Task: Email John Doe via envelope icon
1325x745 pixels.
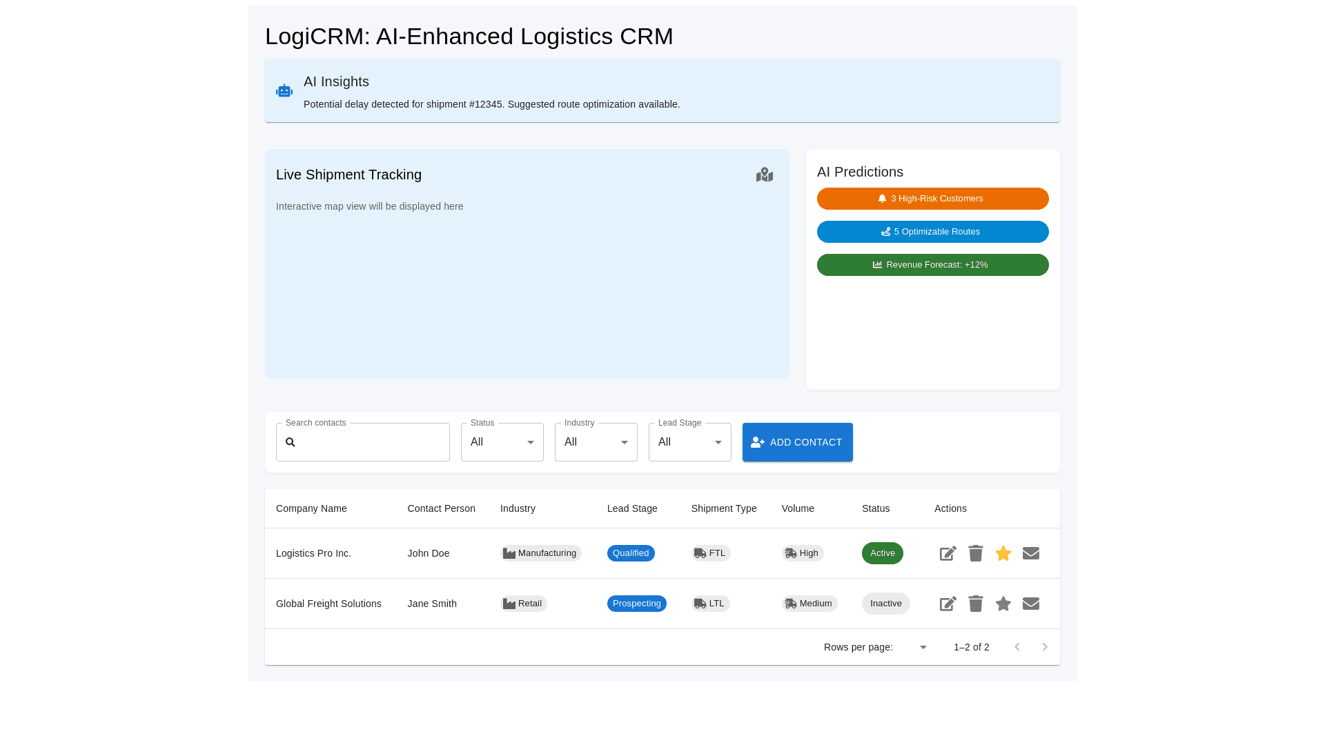Action: 1030,553
